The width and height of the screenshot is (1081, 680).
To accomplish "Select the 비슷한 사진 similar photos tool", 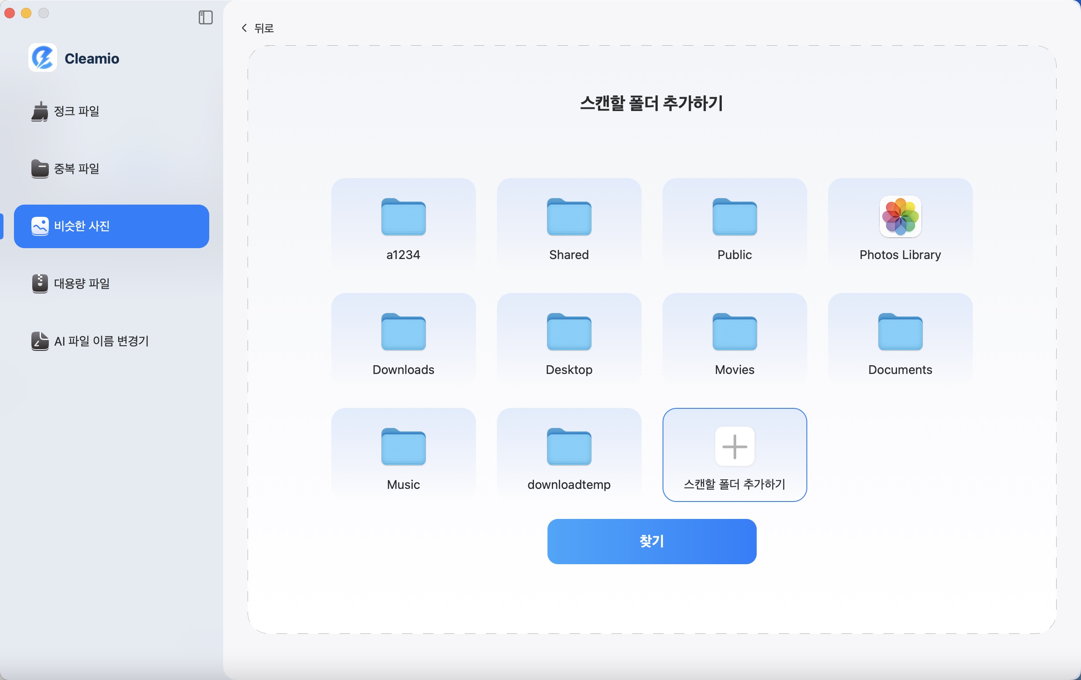I will (x=81, y=226).
